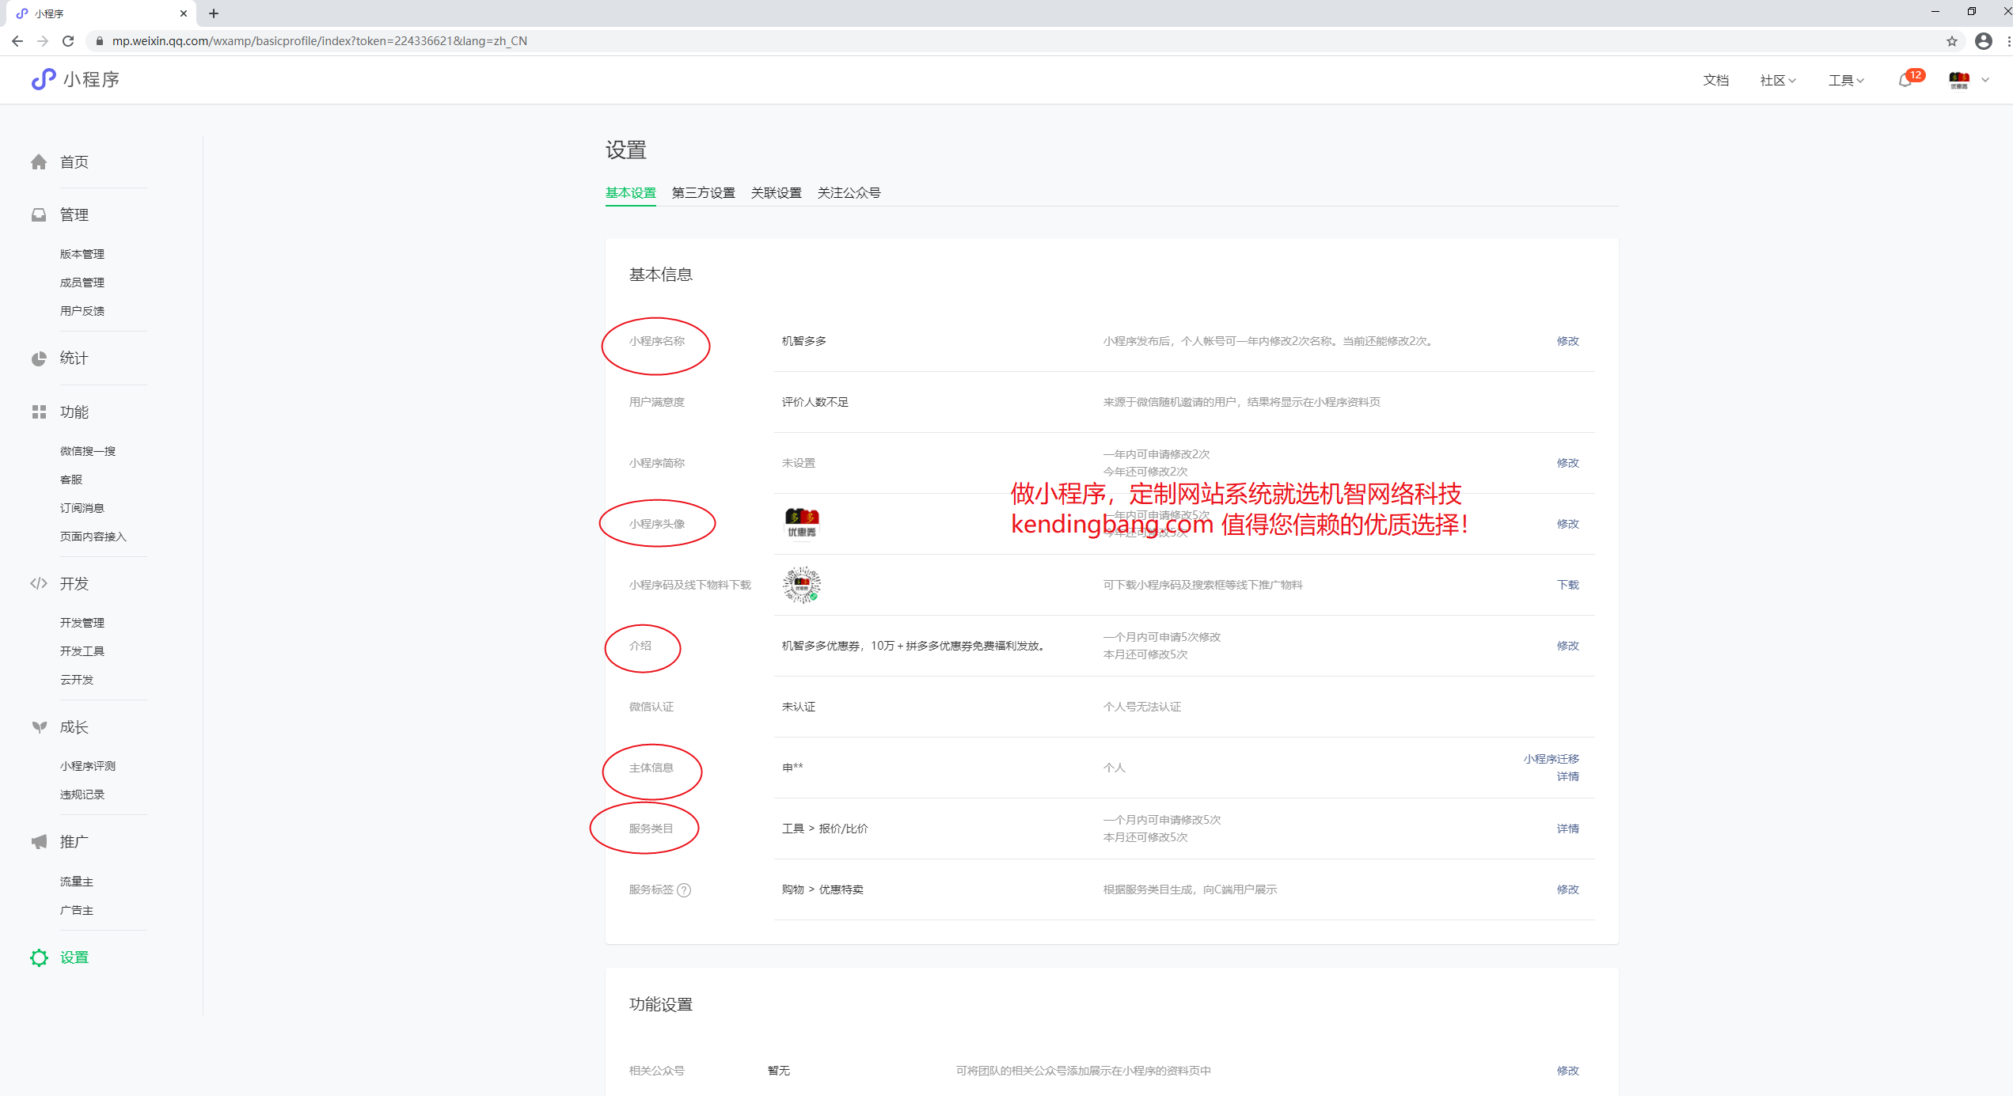Open 流量主 in sidebar

click(77, 882)
